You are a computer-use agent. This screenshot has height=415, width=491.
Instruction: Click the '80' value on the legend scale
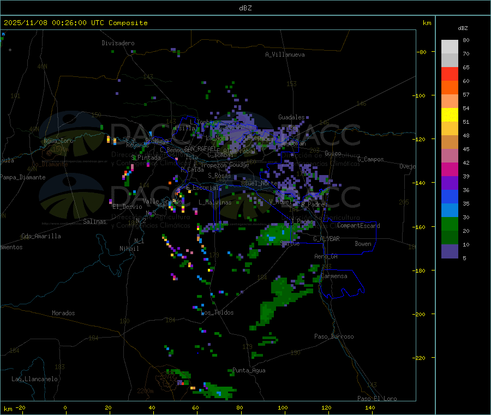pos(466,40)
